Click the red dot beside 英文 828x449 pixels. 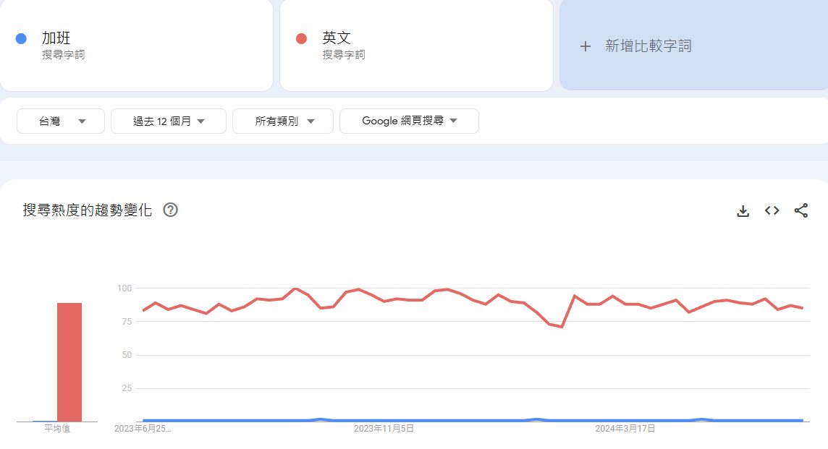pyautogui.click(x=302, y=38)
